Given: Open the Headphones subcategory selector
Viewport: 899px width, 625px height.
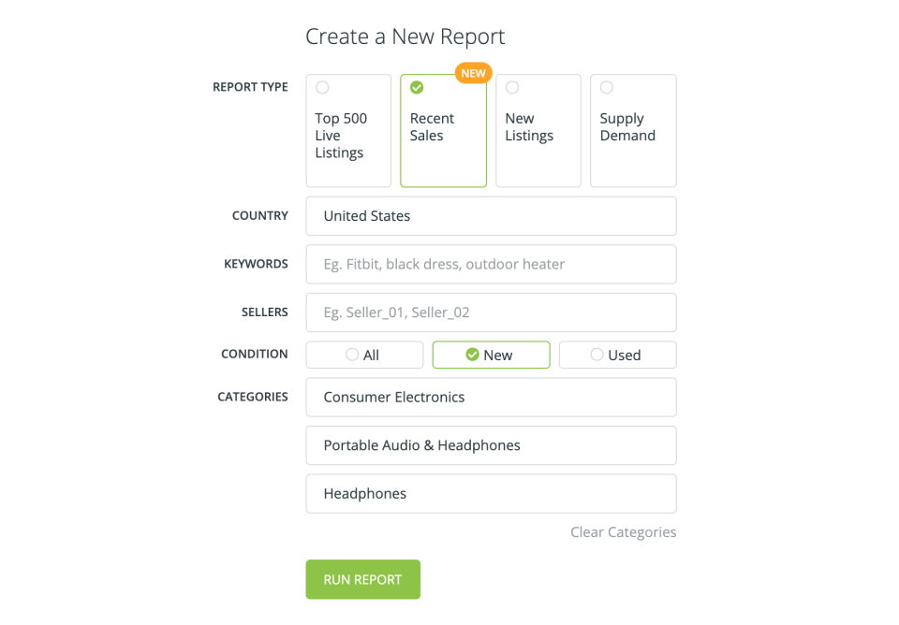Looking at the screenshot, I should (491, 493).
